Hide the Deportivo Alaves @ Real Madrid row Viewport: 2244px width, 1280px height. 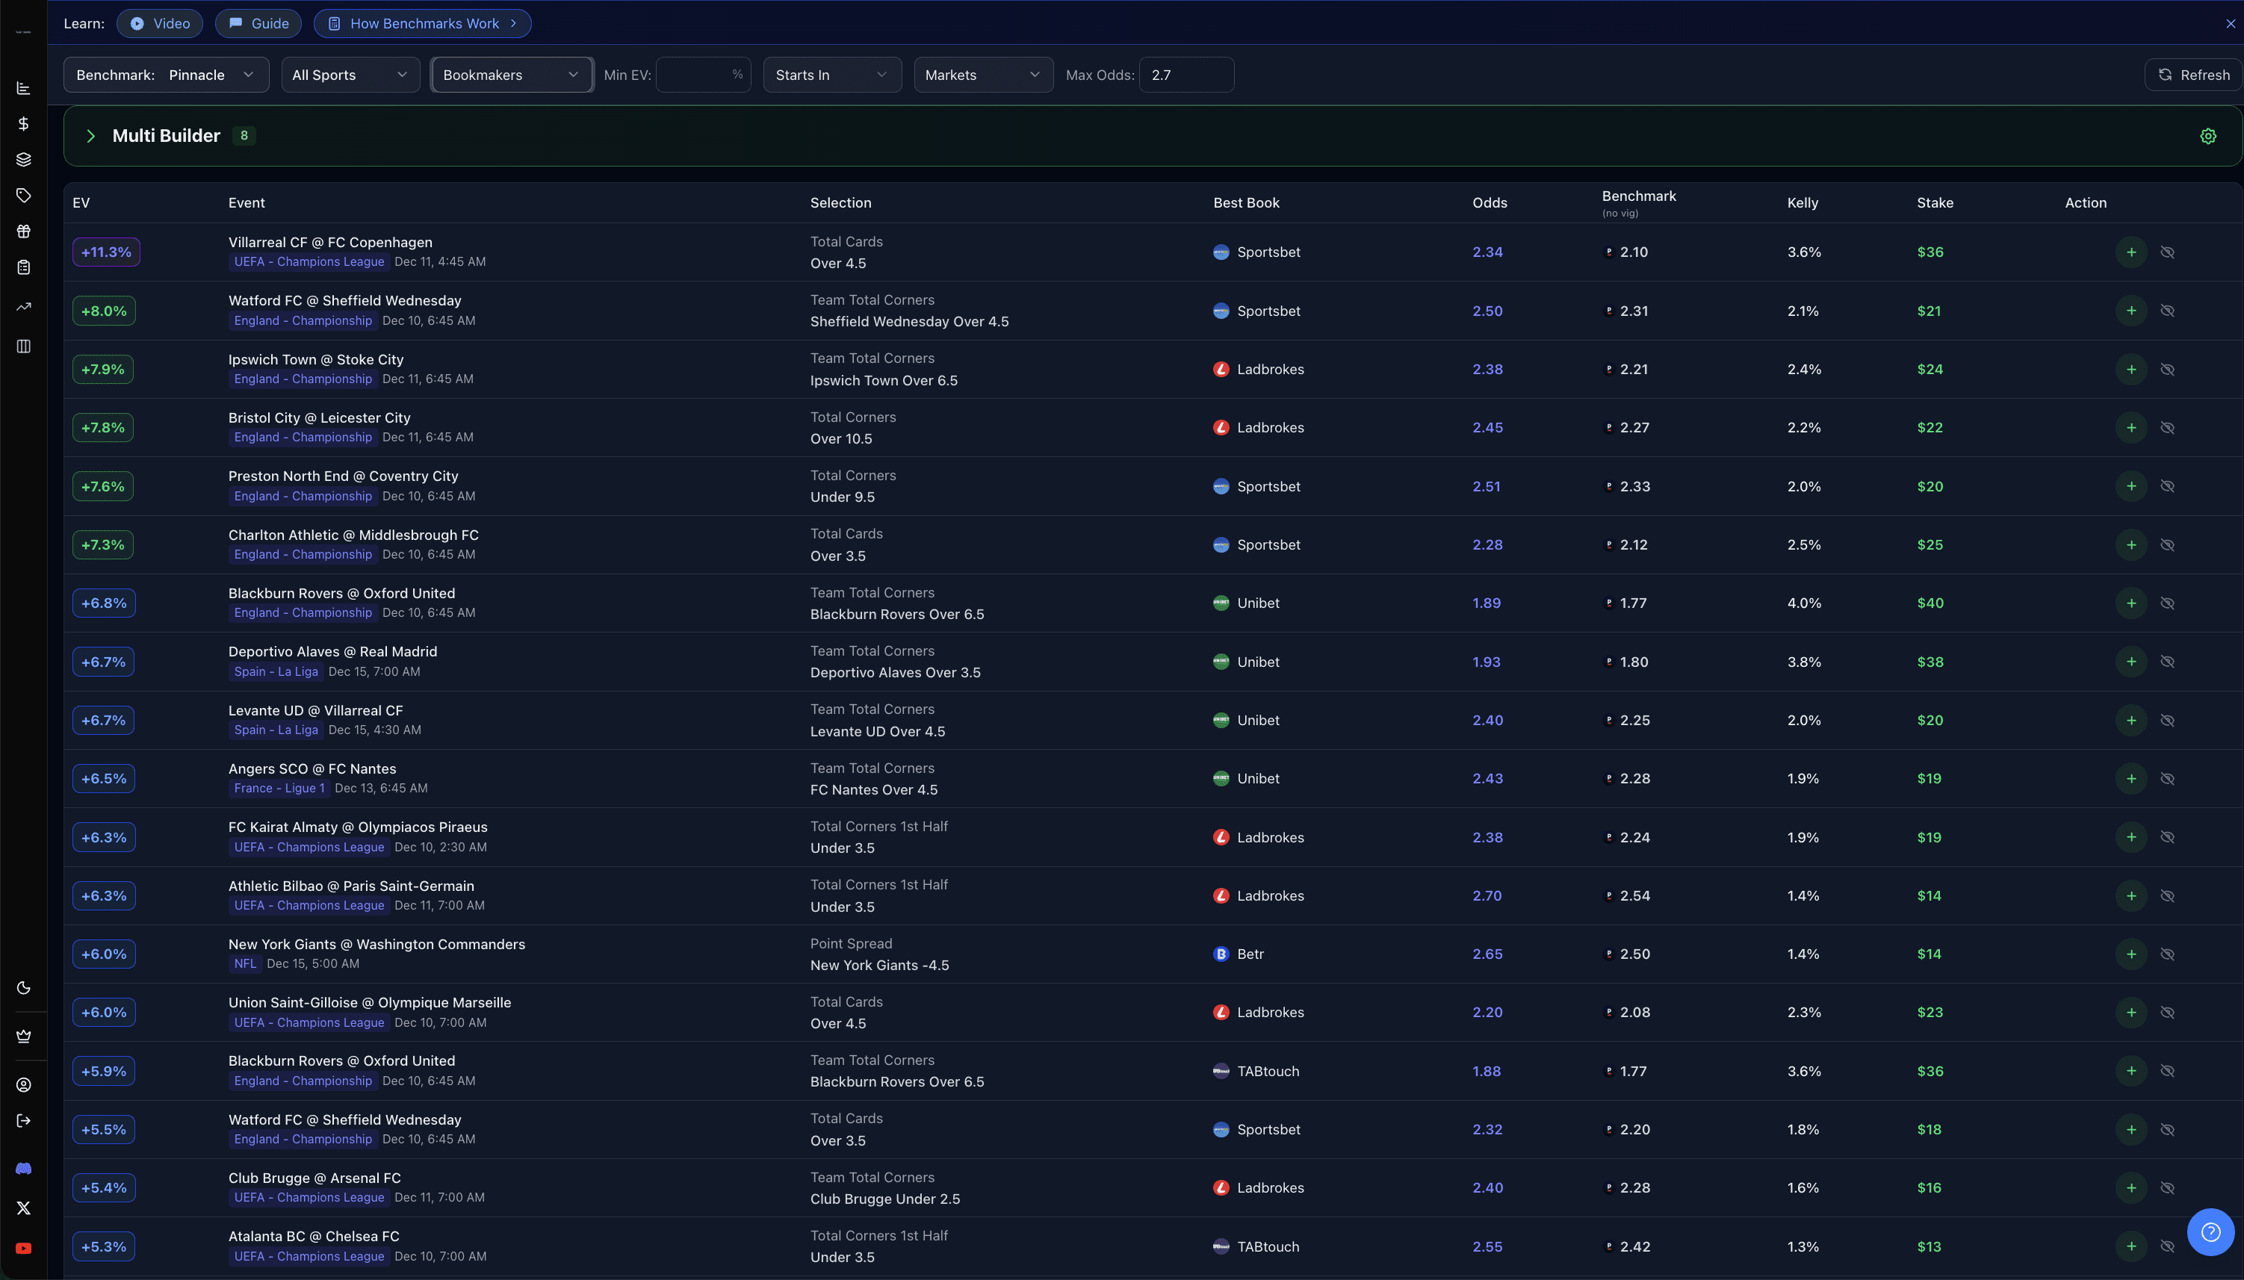coord(2168,662)
